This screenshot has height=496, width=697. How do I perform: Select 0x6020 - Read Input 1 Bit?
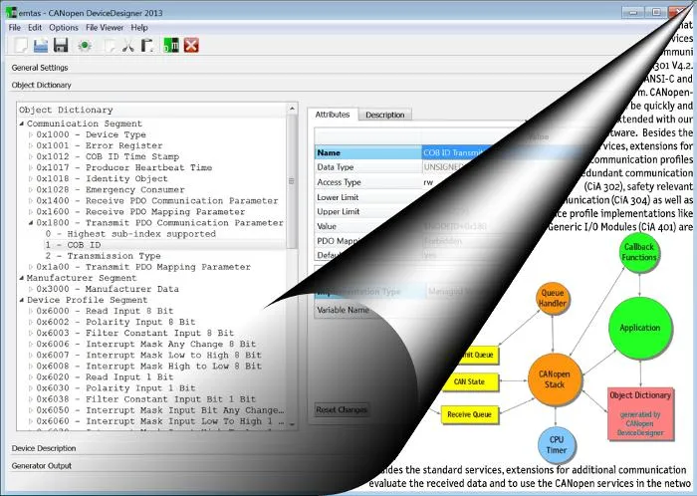pos(105,376)
